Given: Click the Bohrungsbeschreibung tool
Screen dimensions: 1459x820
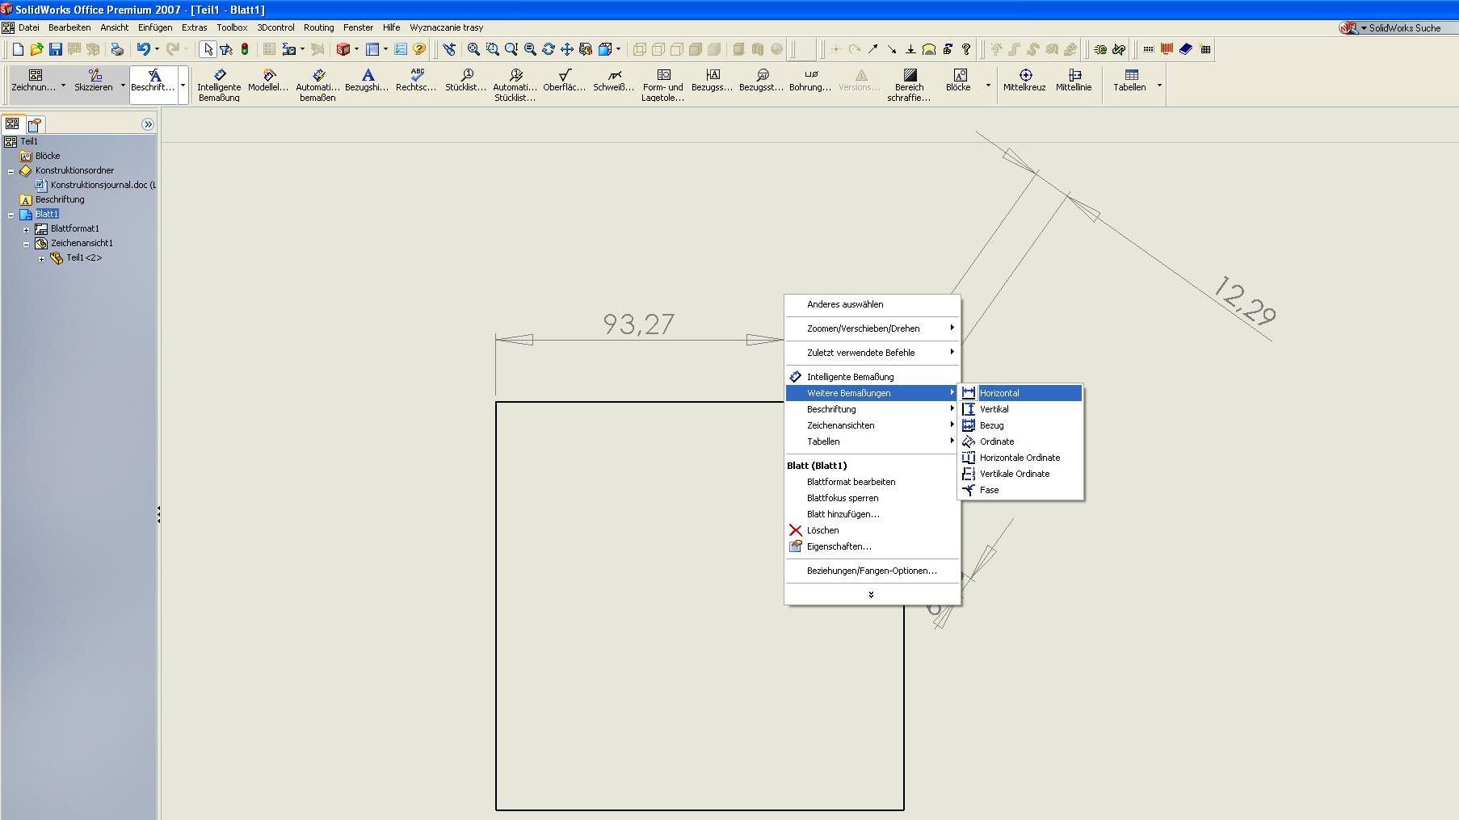Looking at the screenshot, I should coord(810,81).
